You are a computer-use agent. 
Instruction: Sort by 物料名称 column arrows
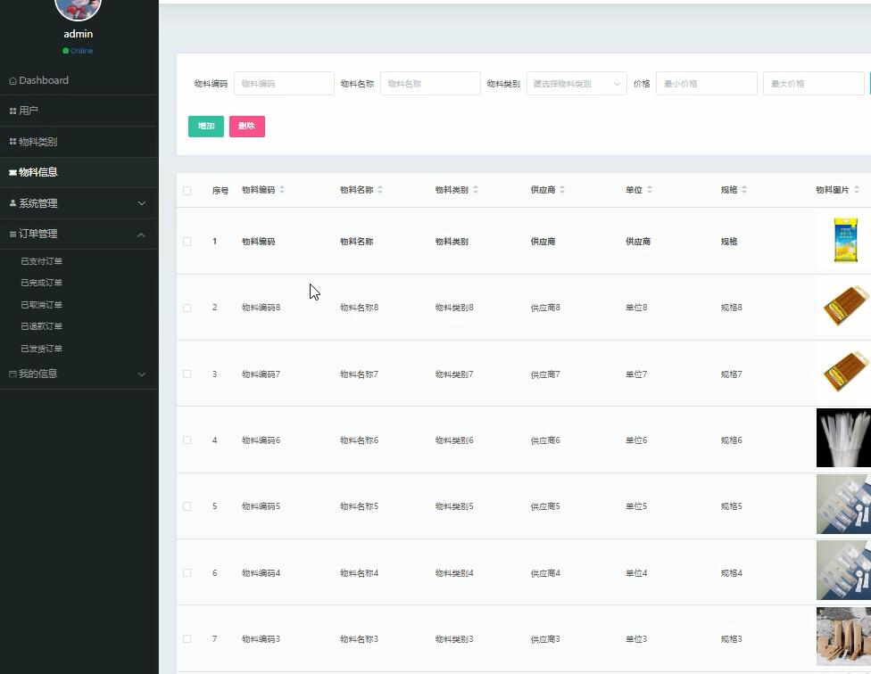[380, 190]
